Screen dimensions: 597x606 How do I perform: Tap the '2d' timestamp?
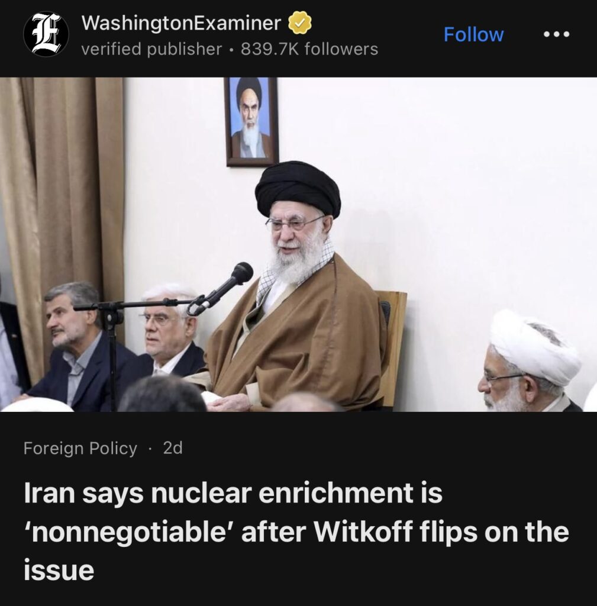[172, 448]
